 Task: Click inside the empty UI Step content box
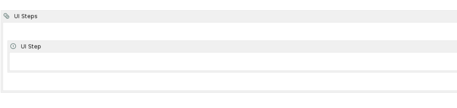click(x=233, y=61)
